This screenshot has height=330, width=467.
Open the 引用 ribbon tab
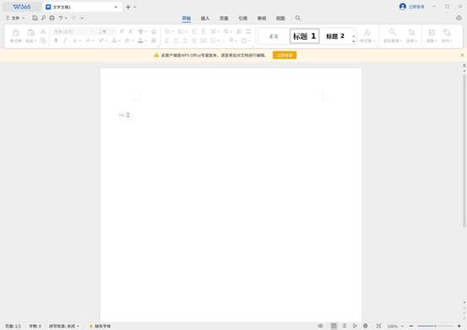coord(242,19)
